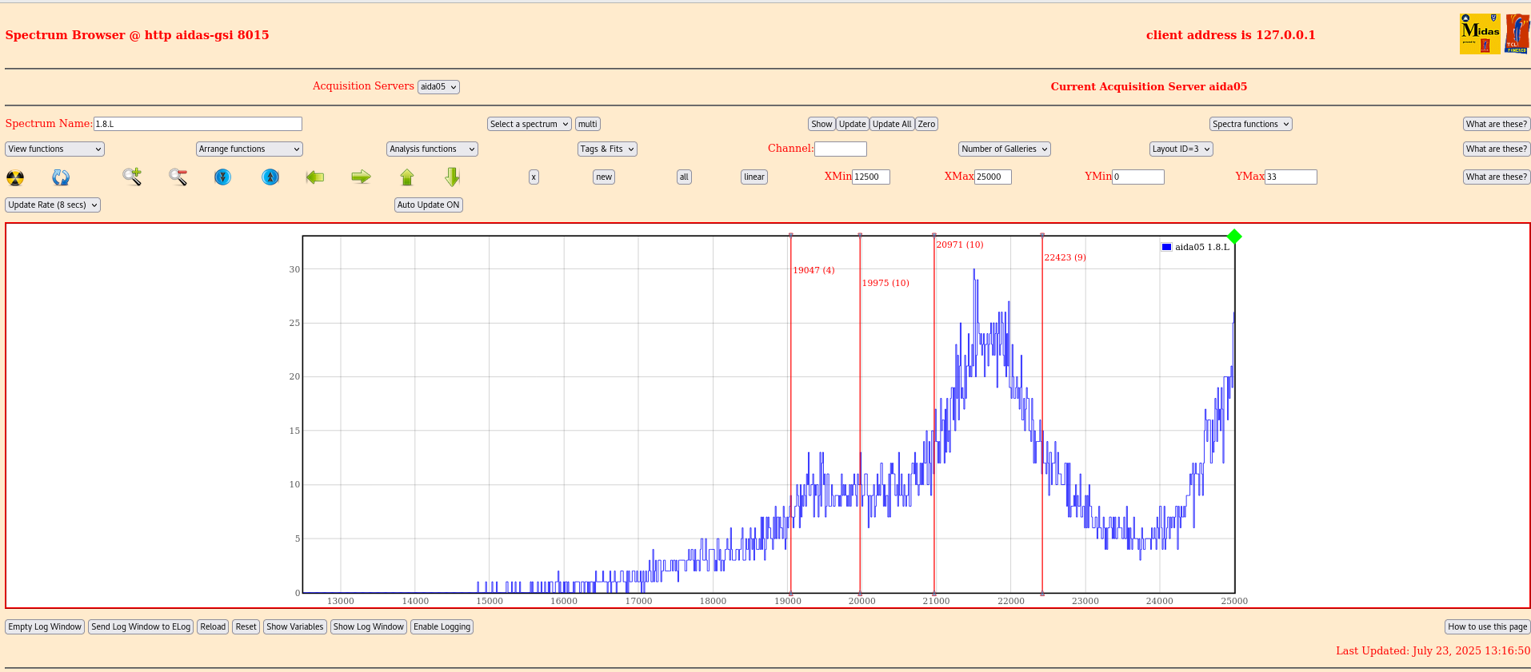Expand the Update Rate (8 secs) dropdown

[53, 205]
